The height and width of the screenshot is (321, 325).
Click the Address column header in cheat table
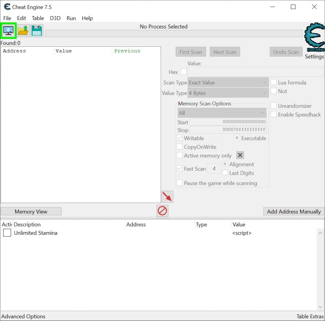click(x=160, y=224)
